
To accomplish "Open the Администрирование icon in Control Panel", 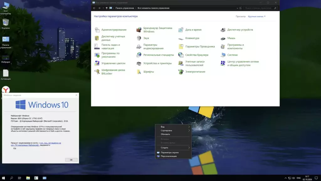I will pyautogui.click(x=97, y=30).
